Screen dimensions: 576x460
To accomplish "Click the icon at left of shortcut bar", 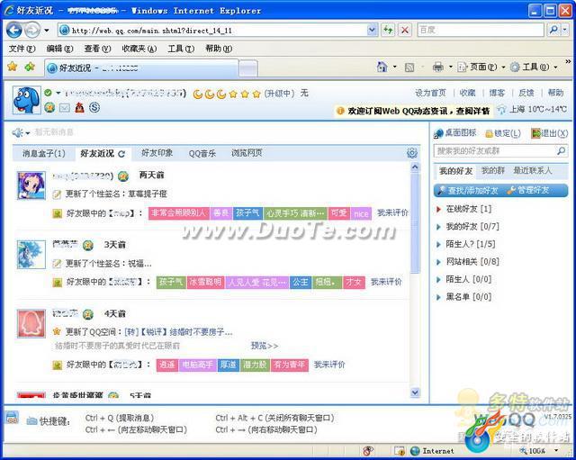I will 12,418.
